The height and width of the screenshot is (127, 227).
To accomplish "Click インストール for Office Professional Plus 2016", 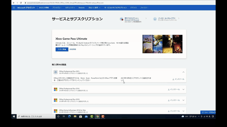I will (x=174, y=89).
